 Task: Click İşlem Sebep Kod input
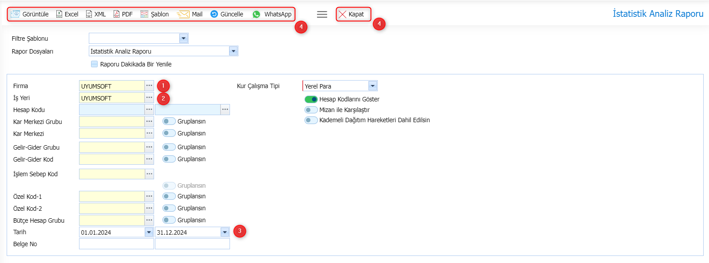[112, 174]
